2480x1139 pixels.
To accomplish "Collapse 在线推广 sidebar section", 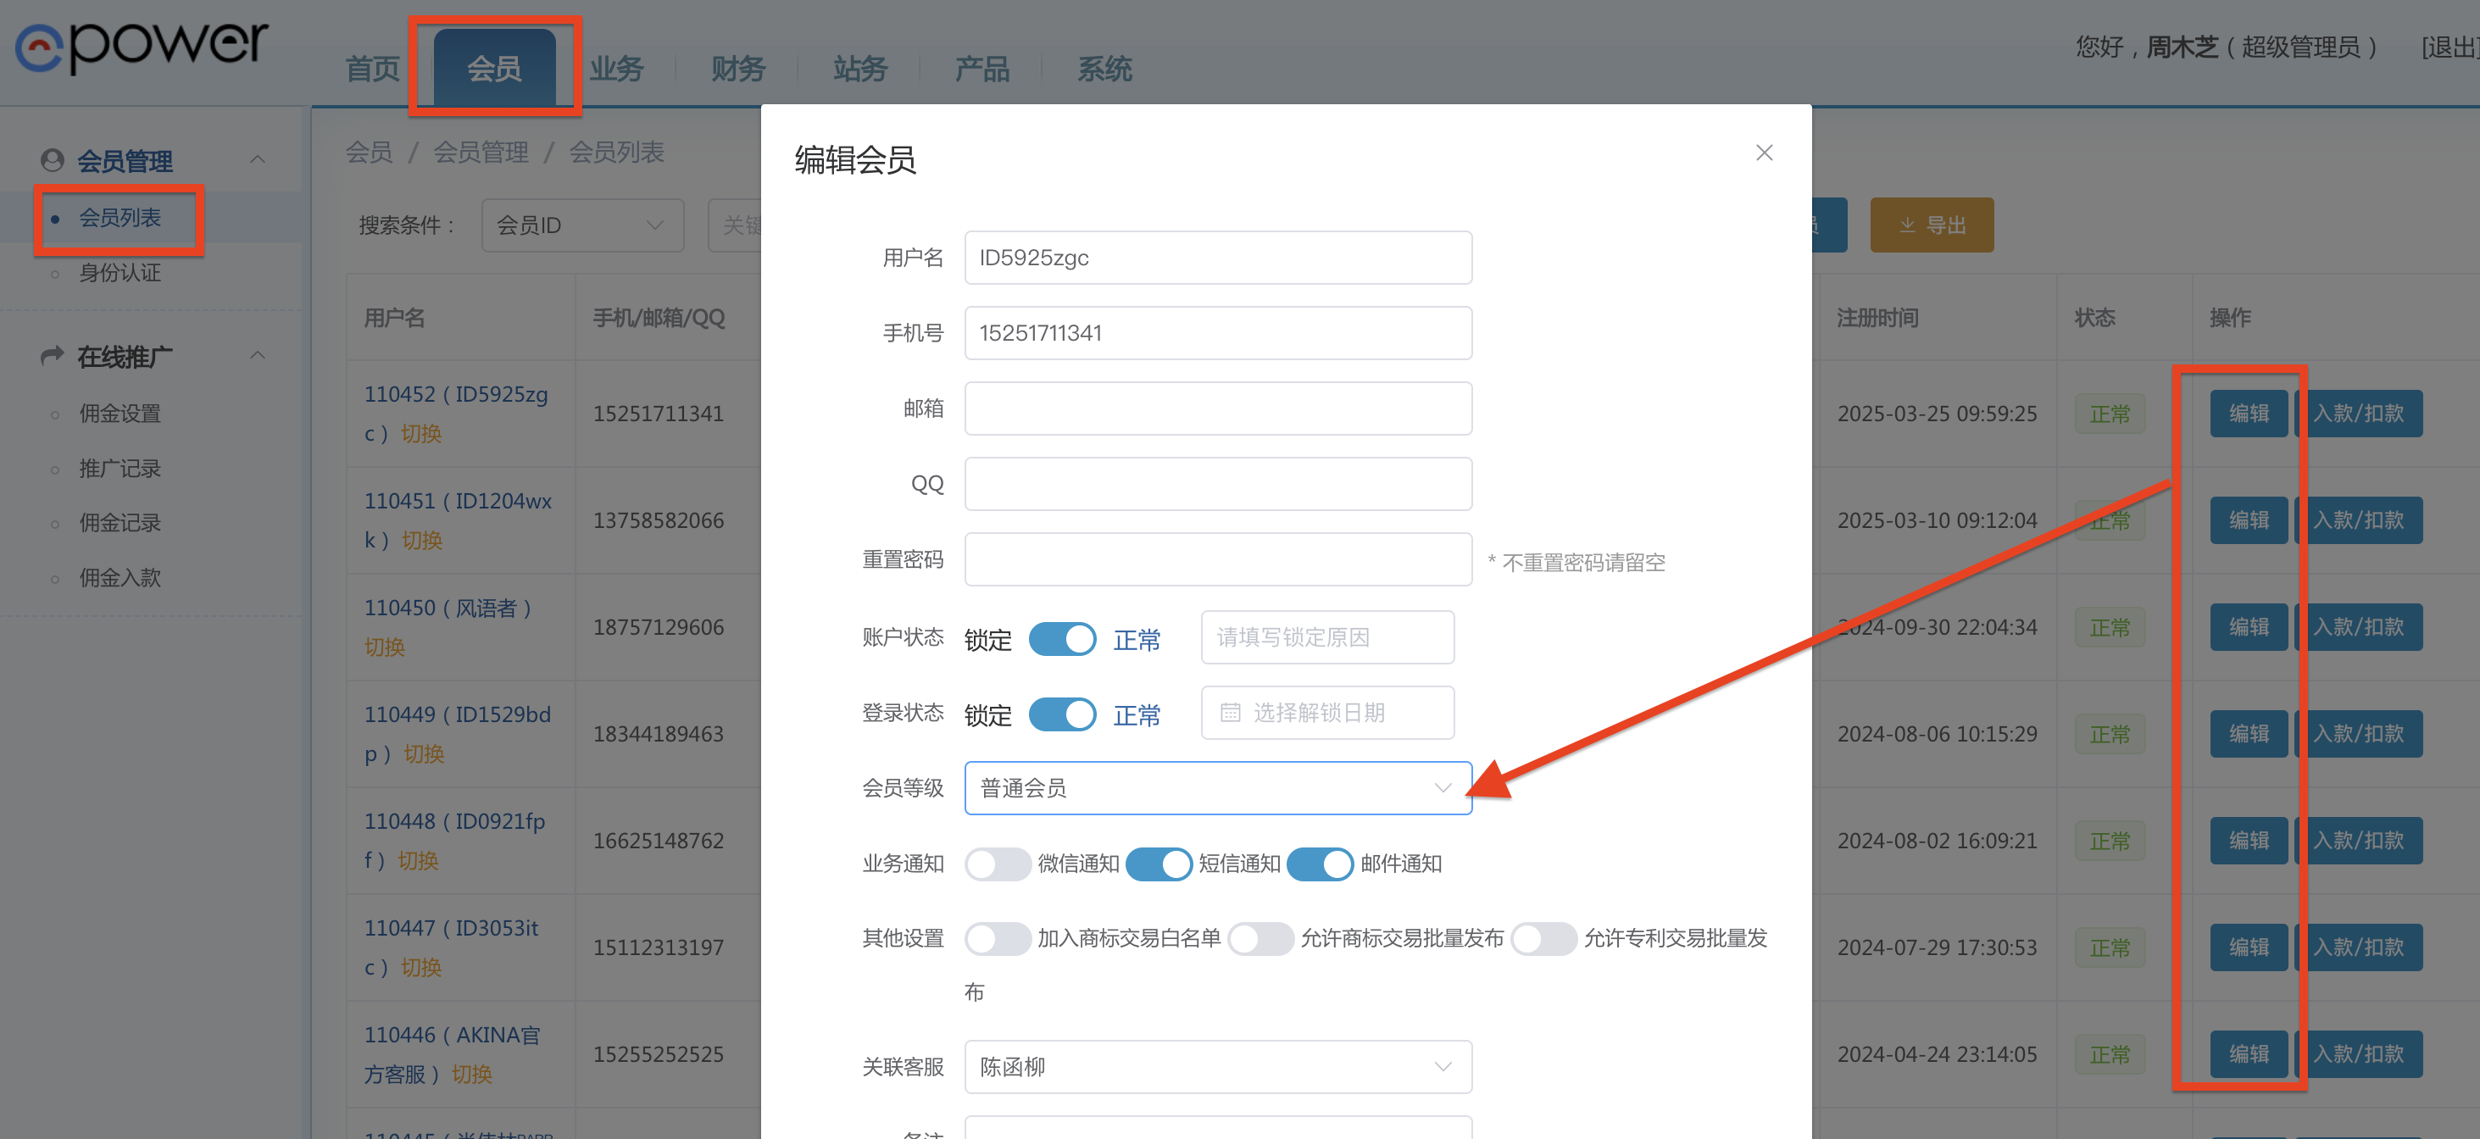I will point(257,356).
